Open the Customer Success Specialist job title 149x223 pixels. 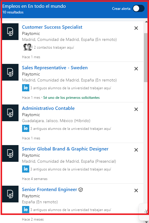tap(52, 27)
